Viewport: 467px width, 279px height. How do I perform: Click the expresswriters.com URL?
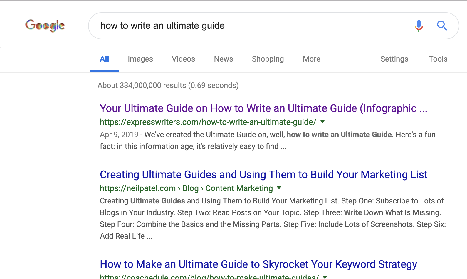tap(208, 122)
